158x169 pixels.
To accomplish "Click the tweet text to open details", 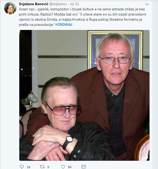I will [x=83, y=17].
